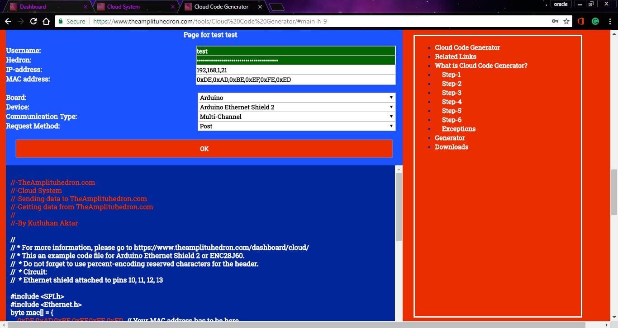Close the Cloud System tab

[173, 7]
